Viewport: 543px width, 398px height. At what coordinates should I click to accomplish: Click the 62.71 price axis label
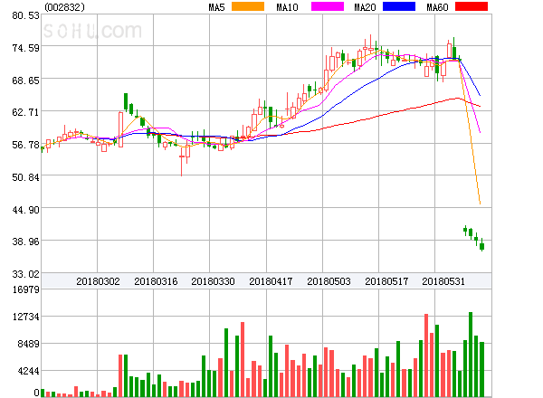tap(25, 112)
